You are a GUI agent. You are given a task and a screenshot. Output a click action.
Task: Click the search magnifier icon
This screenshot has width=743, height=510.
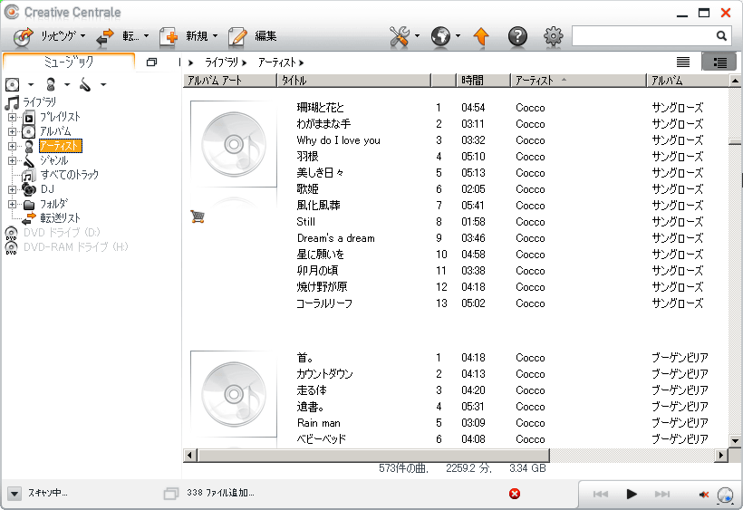coord(721,36)
